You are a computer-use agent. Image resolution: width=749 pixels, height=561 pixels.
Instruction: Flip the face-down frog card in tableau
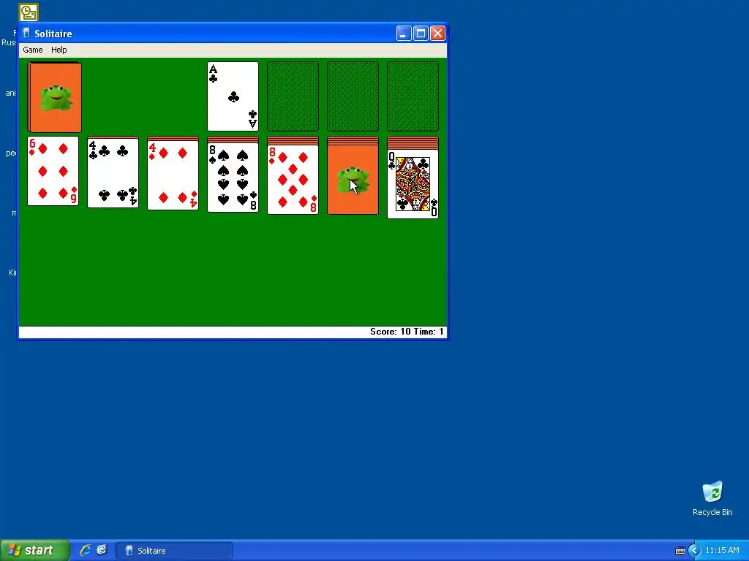(353, 181)
